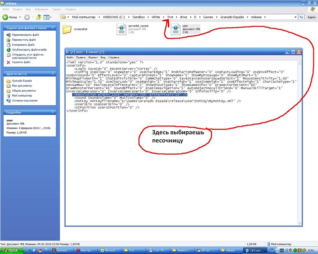Viewport: 318px width, 254px height.
Task: Go back with the Назад button
Action: pos(10,17)
